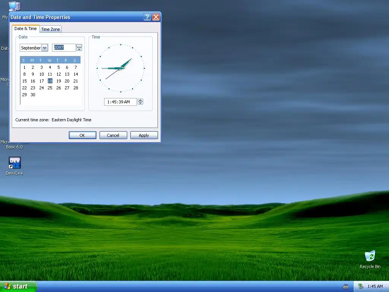Viewport: 389px width, 292px height.
Task: Select day 26 in the calendar
Action: tap(59, 88)
